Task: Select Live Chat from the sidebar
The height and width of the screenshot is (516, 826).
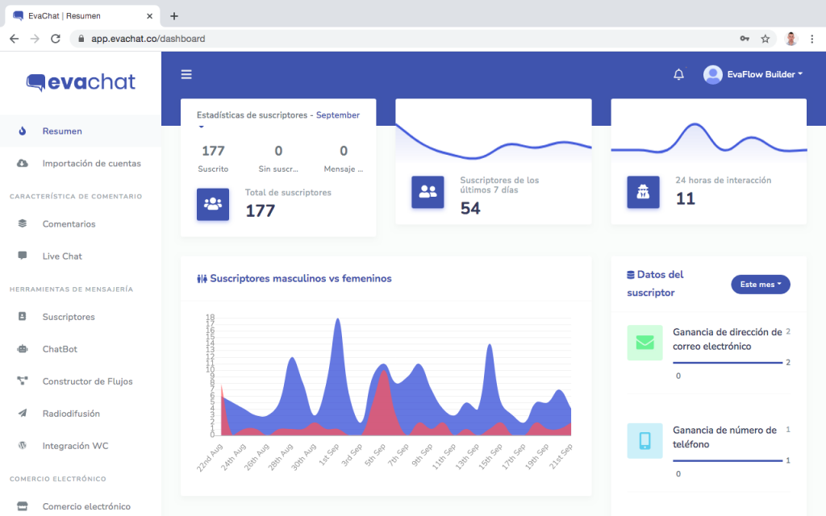Action: pyautogui.click(x=62, y=256)
